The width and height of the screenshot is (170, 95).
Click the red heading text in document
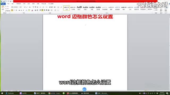click(x=85, y=16)
